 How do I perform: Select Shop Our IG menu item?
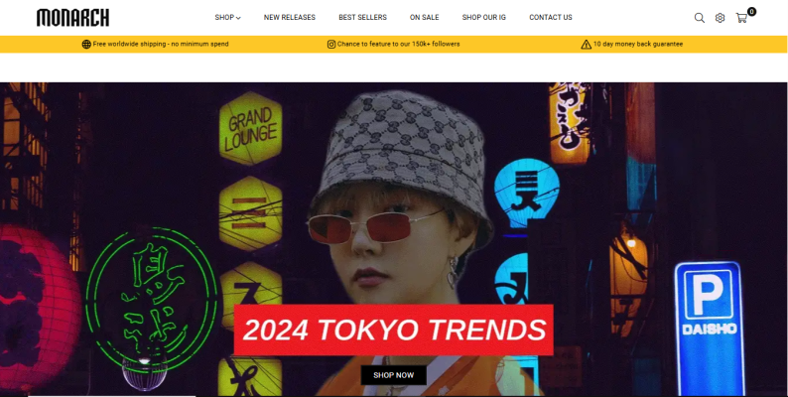click(x=484, y=18)
